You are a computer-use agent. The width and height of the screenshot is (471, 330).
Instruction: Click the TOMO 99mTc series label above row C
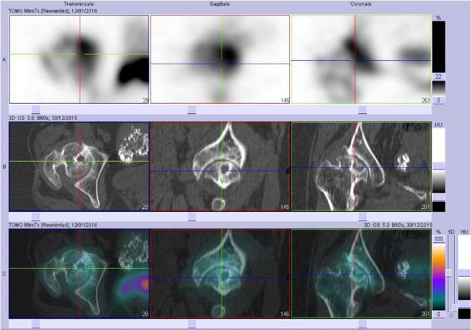pos(53,225)
